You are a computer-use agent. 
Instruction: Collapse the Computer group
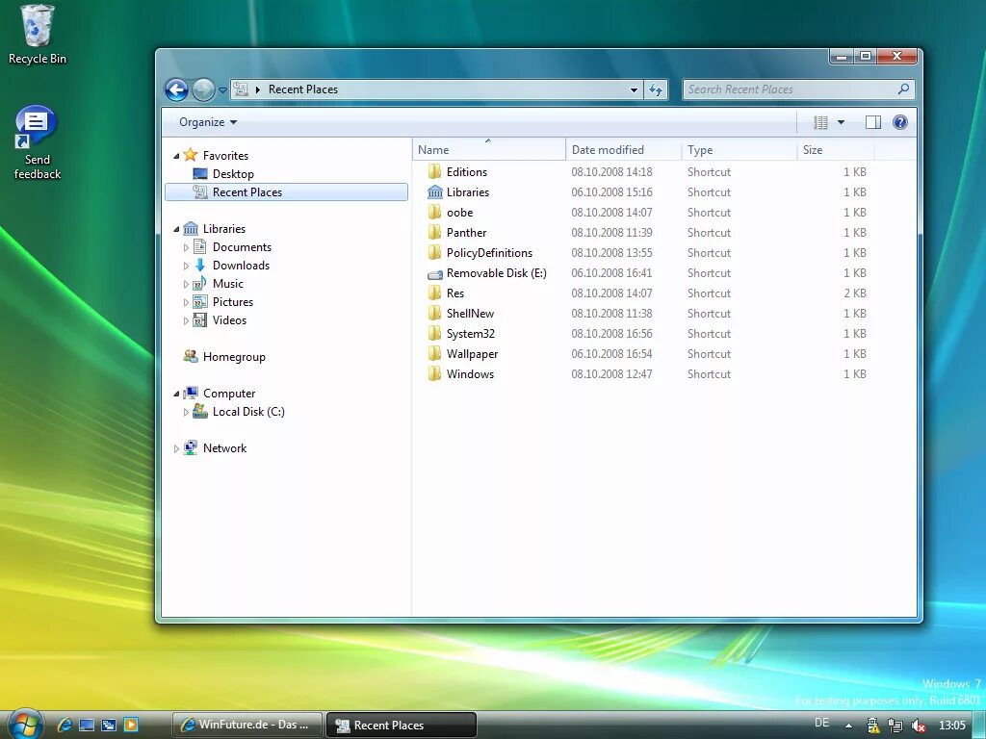click(x=176, y=394)
